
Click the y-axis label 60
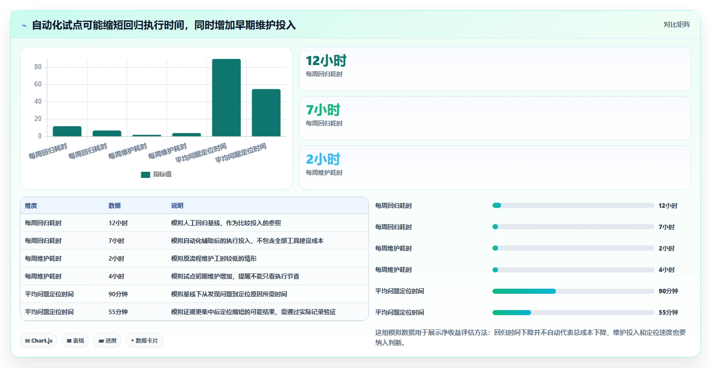pyautogui.click(x=38, y=84)
